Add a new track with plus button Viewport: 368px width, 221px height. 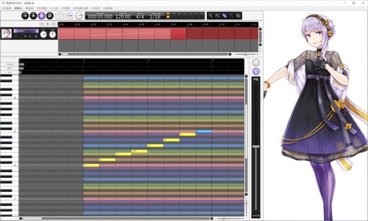[x=42, y=24]
